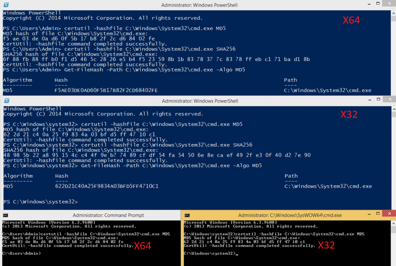The image size is (396, 266).
Task: Click the C:\Users\Admin> prompt in Command Prompt
Action: (21, 253)
